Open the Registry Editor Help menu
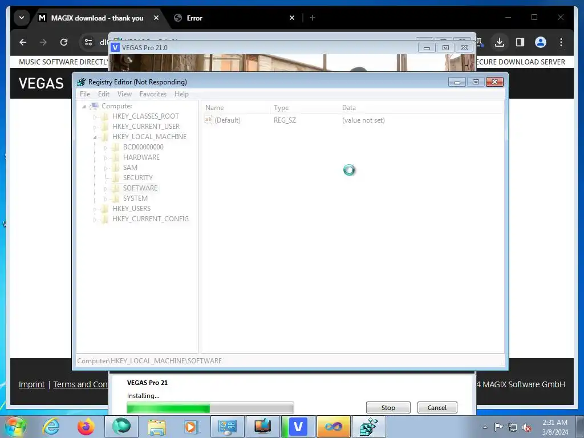Screen dimensions: 584x438 [181, 94]
